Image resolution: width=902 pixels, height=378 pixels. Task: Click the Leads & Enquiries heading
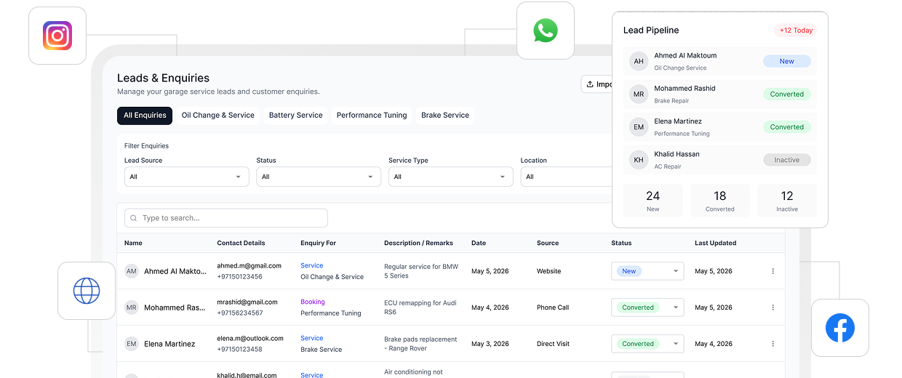[x=163, y=79]
